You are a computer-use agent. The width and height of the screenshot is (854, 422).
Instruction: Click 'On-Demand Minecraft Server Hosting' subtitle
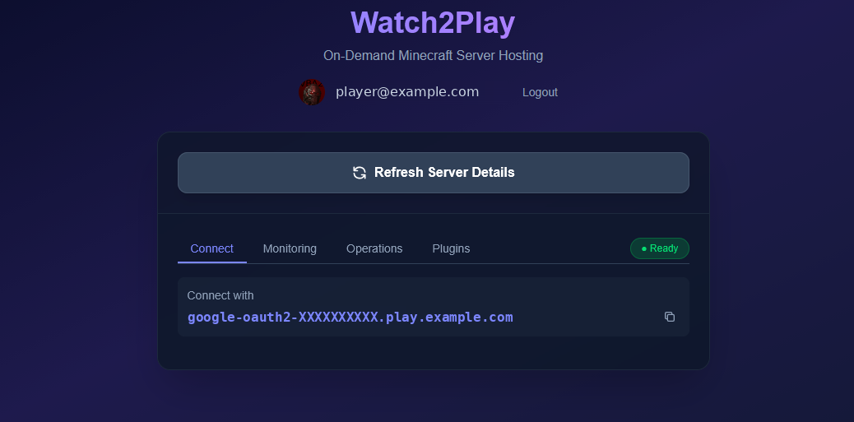click(433, 56)
